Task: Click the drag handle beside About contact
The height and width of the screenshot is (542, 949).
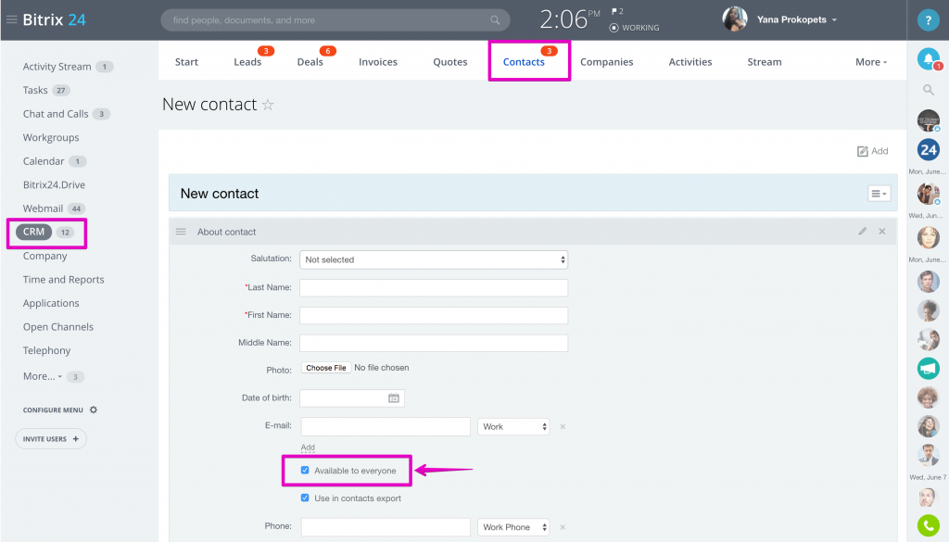Action: point(181,232)
